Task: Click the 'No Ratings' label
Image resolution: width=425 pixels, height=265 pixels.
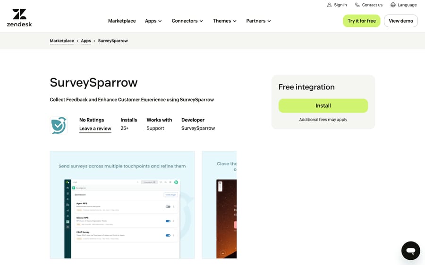Action: pyautogui.click(x=92, y=120)
